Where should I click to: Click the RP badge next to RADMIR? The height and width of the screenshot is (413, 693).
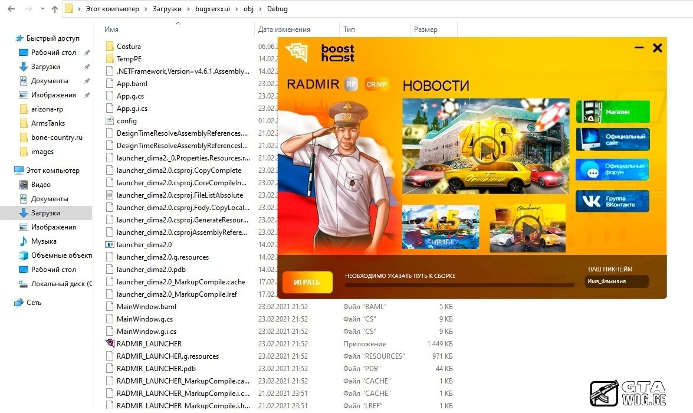352,84
